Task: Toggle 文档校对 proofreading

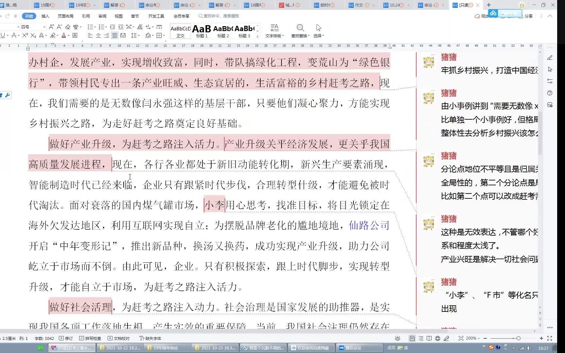Action: tap(119, 338)
